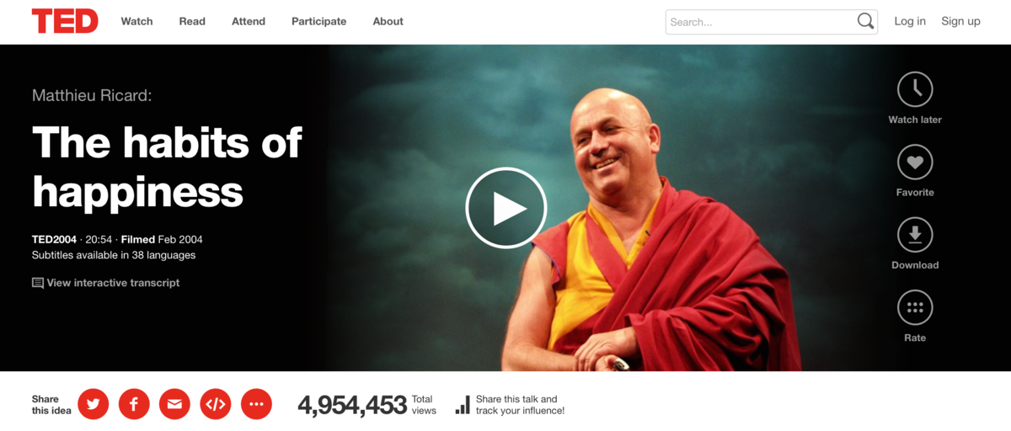Viewport: 1011px width, 431px height.
Task: Go to the TED logo home
Action: click(x=65, y=21)
